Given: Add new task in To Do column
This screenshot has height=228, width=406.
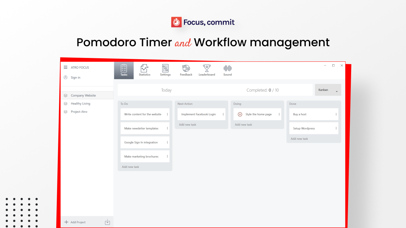Looking at the screenshot, I should pyautogui.click(x=130, y=167).
